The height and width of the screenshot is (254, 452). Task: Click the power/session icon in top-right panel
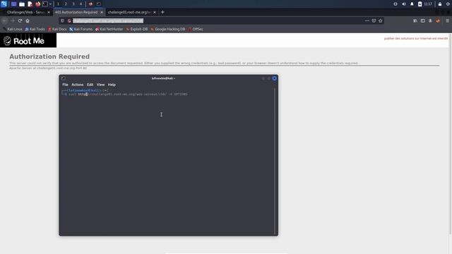click(x=448, y=4)
